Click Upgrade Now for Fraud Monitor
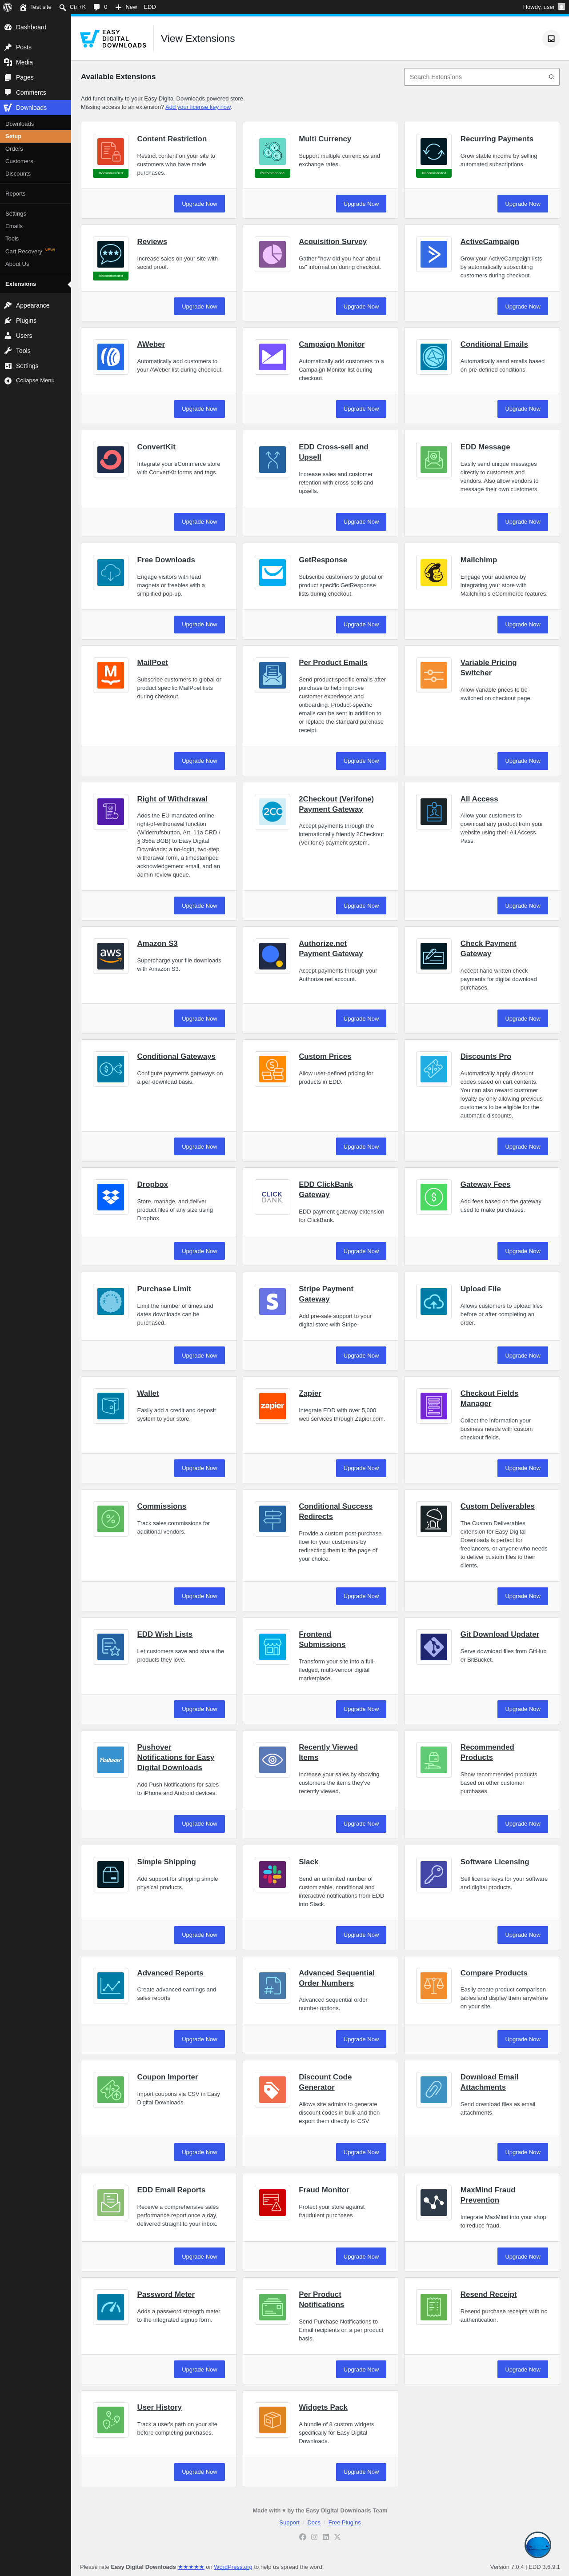The height and width of the screenshot is (2576, 569). tap(361, 2257)
